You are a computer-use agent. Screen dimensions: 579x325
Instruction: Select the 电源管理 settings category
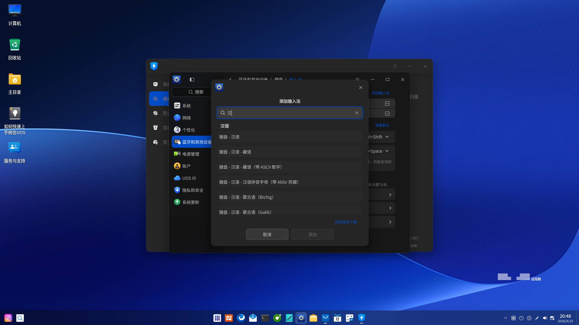coord(190,154)
